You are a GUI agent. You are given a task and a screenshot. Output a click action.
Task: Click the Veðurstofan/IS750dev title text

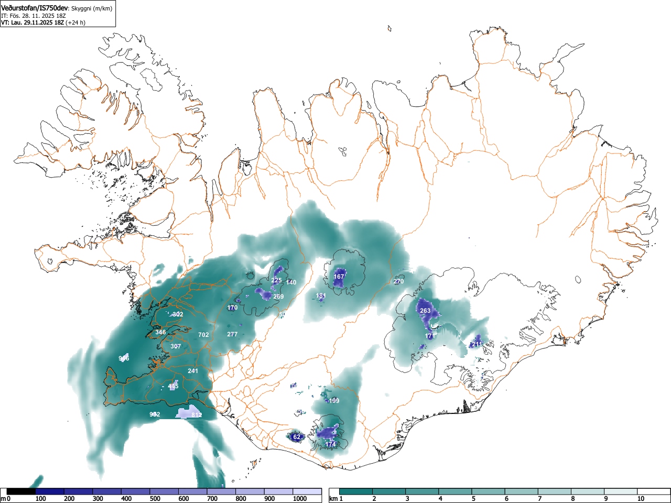pyautogui.click(x=35, y=8)
